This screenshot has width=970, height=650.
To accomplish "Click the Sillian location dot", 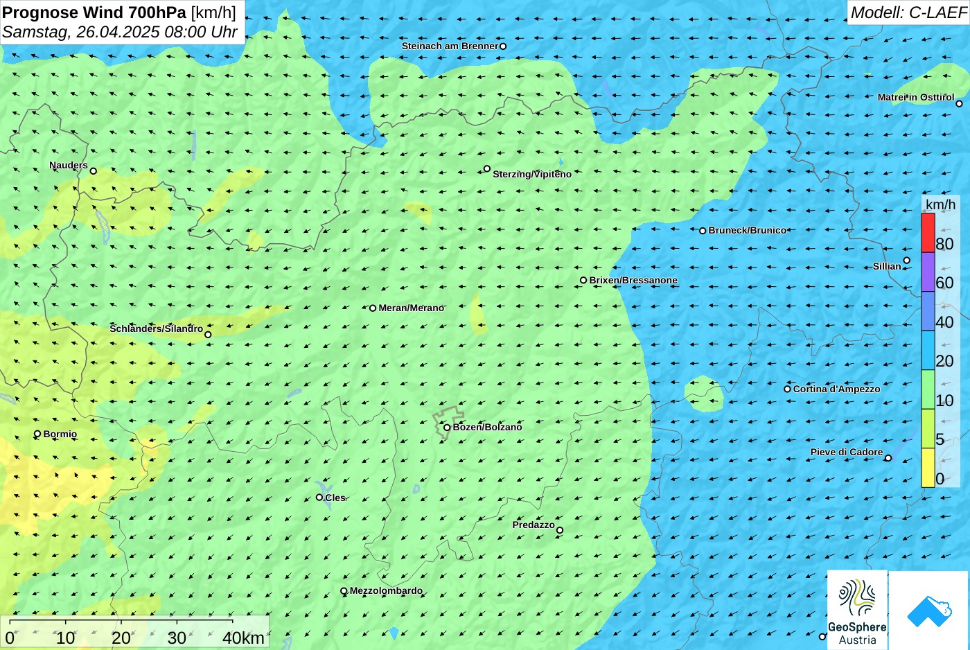I will click(x=907, y=261).
